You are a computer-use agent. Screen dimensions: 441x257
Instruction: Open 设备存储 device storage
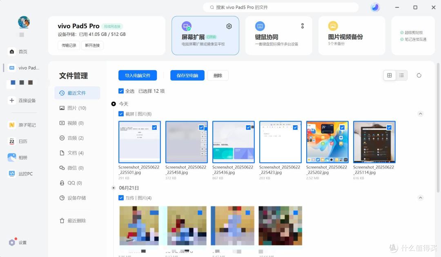pyautogui.click(x=73, y=198)
